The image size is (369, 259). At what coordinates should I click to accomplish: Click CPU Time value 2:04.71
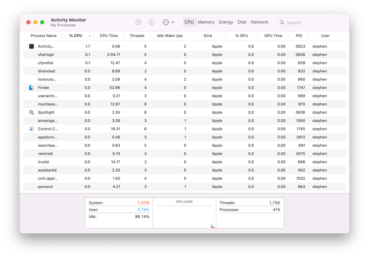114,55
